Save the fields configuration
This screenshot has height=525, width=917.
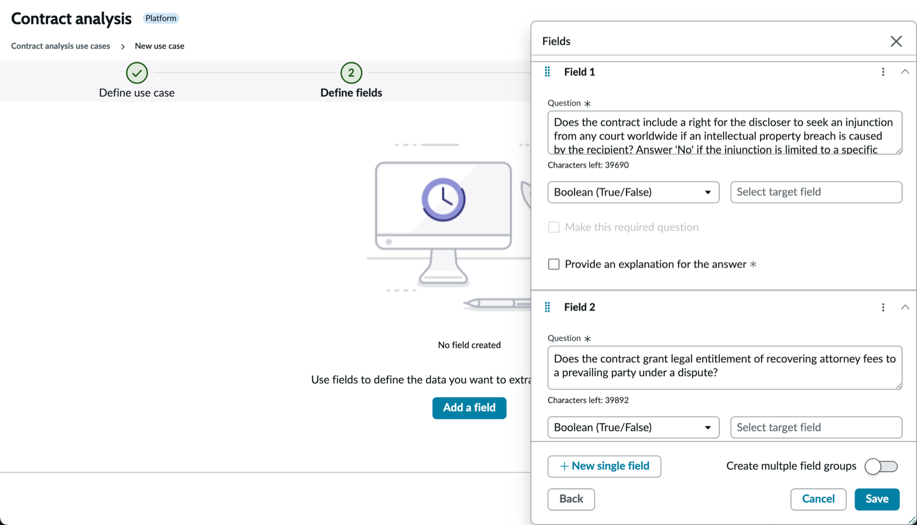coord(877,499)
